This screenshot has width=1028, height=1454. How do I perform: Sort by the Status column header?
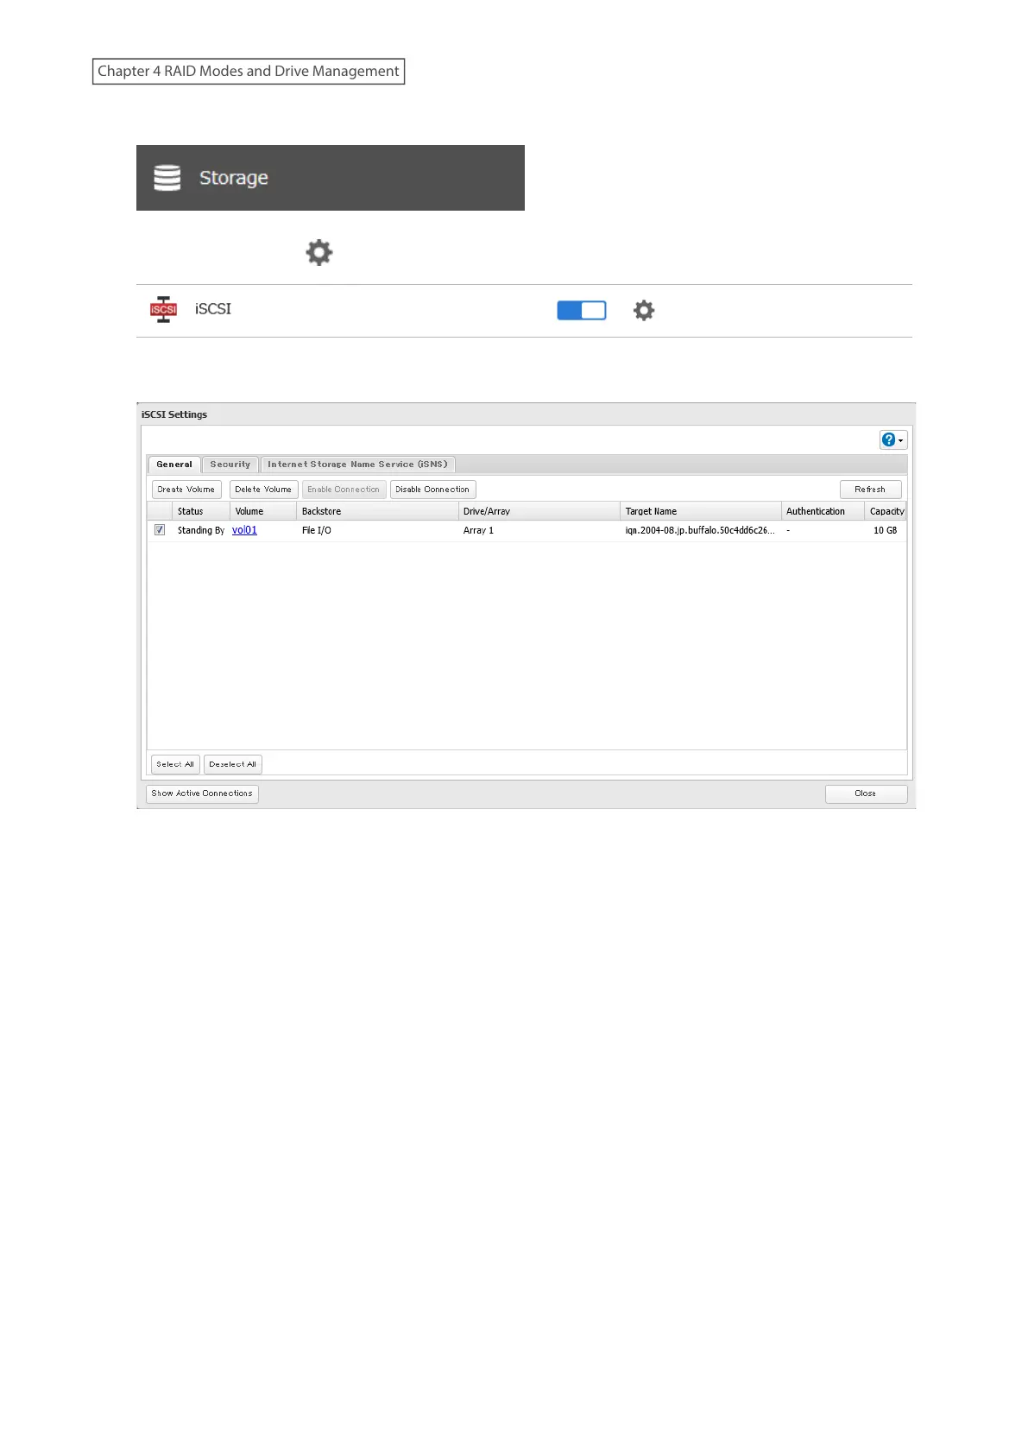click(x=201, y=511)
